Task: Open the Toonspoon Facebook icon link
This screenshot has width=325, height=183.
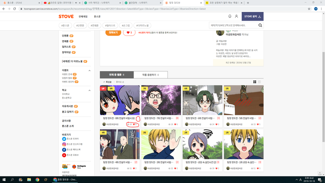Action: click(64, 150)
